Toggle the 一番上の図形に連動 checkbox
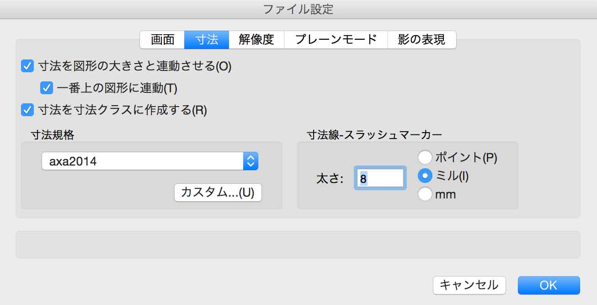Image resolution: width=597 pixels, height=305 pixels. point(47,88)
